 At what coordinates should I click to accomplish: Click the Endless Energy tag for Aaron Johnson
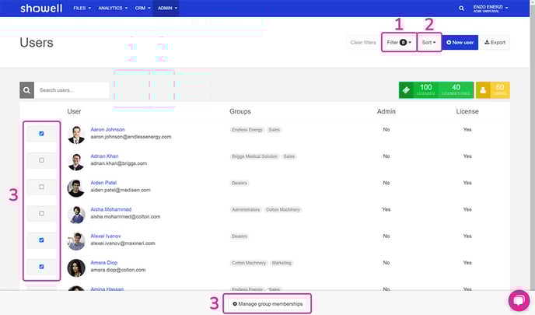[x=247, y=130]
